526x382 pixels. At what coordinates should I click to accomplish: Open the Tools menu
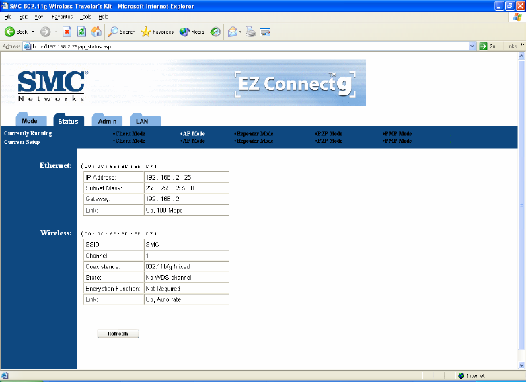(x=85, y=17)
